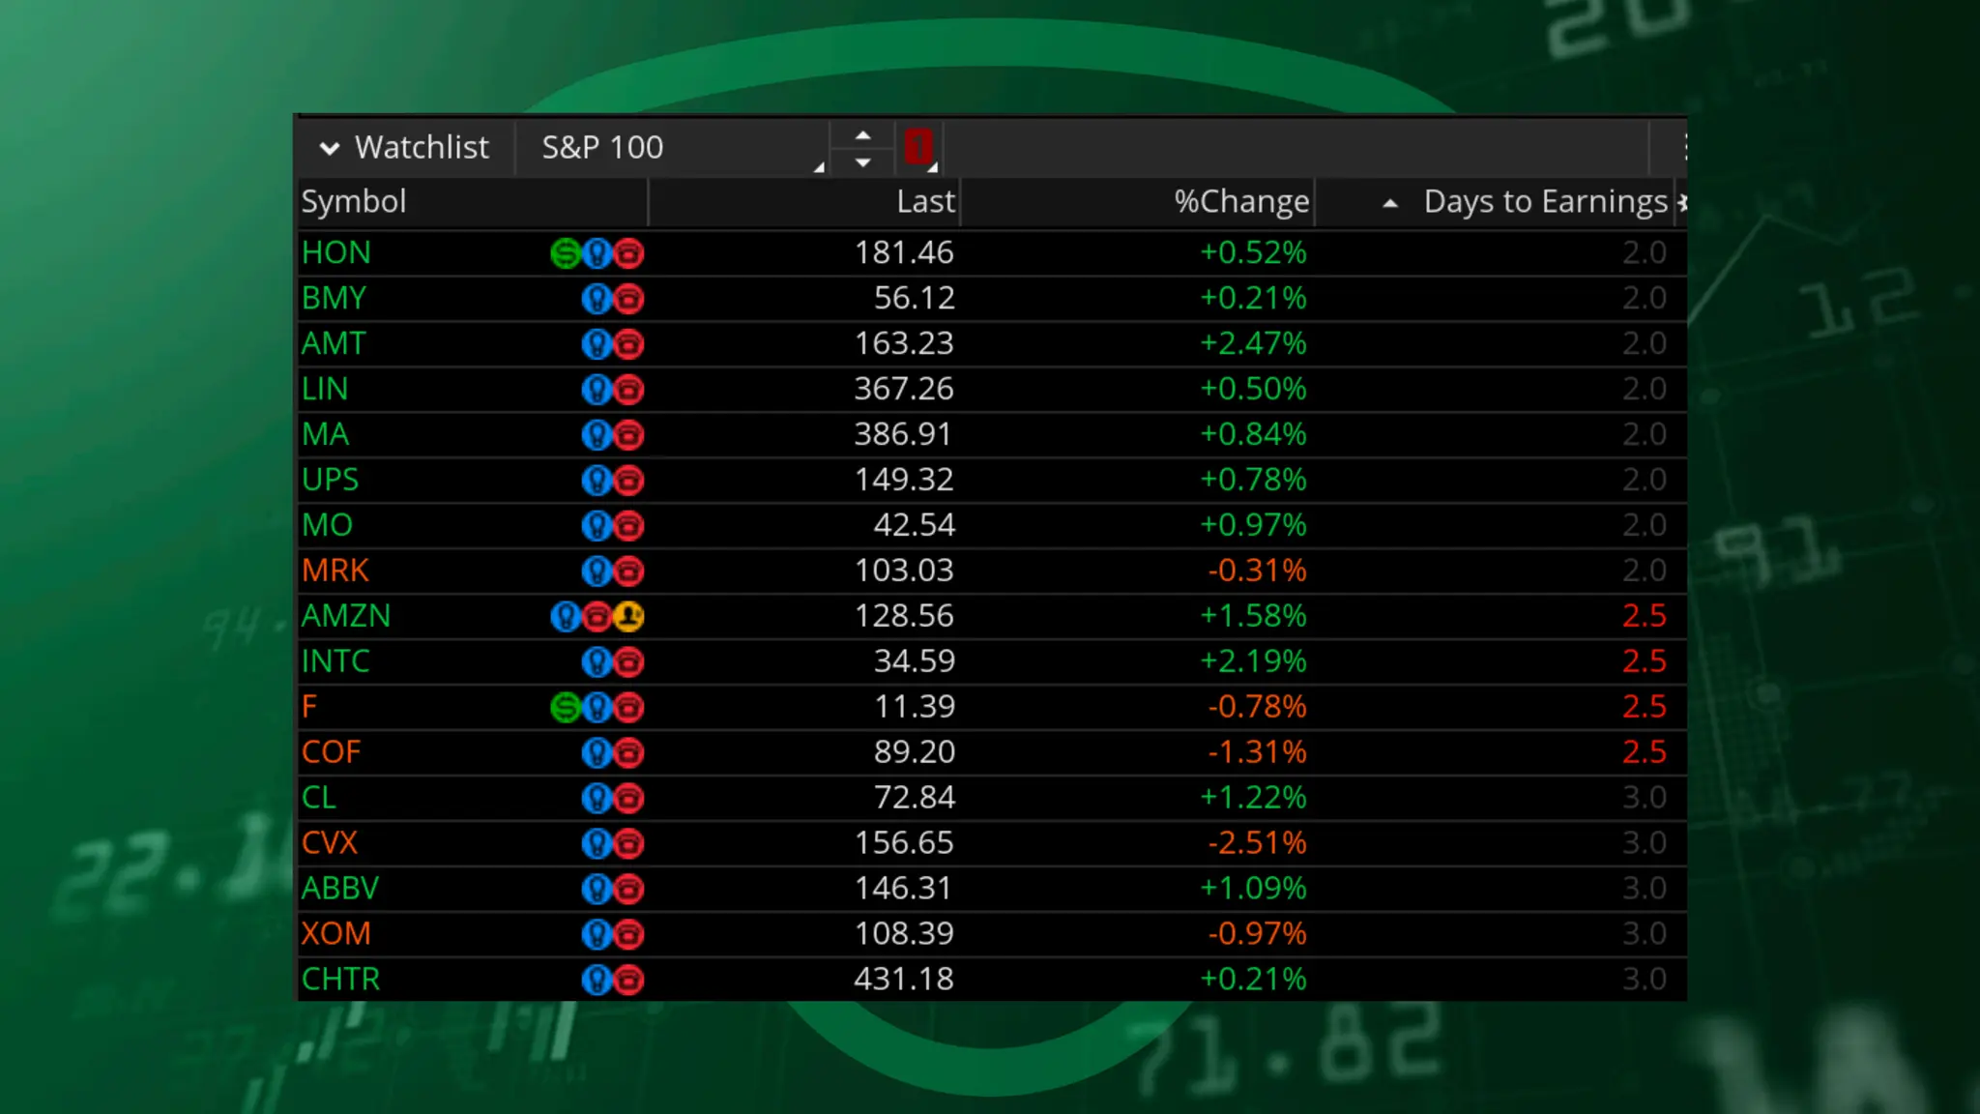Click the 367.26 last price for LIN
Viewport: 1980px width, 1114px height.
(x=904, y=389)
